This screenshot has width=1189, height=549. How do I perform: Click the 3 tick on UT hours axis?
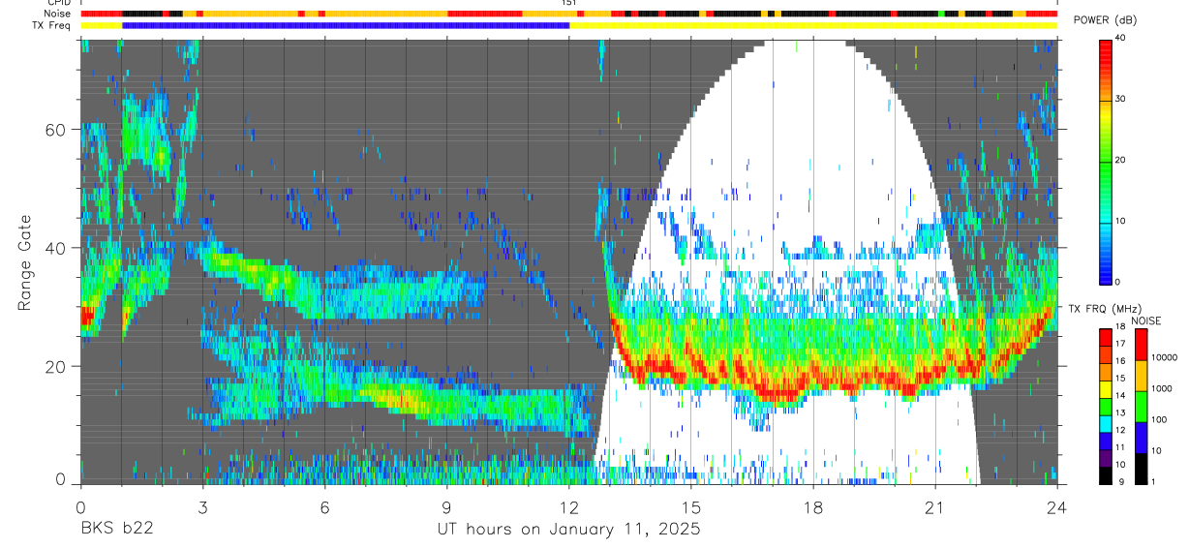(202, 505)
